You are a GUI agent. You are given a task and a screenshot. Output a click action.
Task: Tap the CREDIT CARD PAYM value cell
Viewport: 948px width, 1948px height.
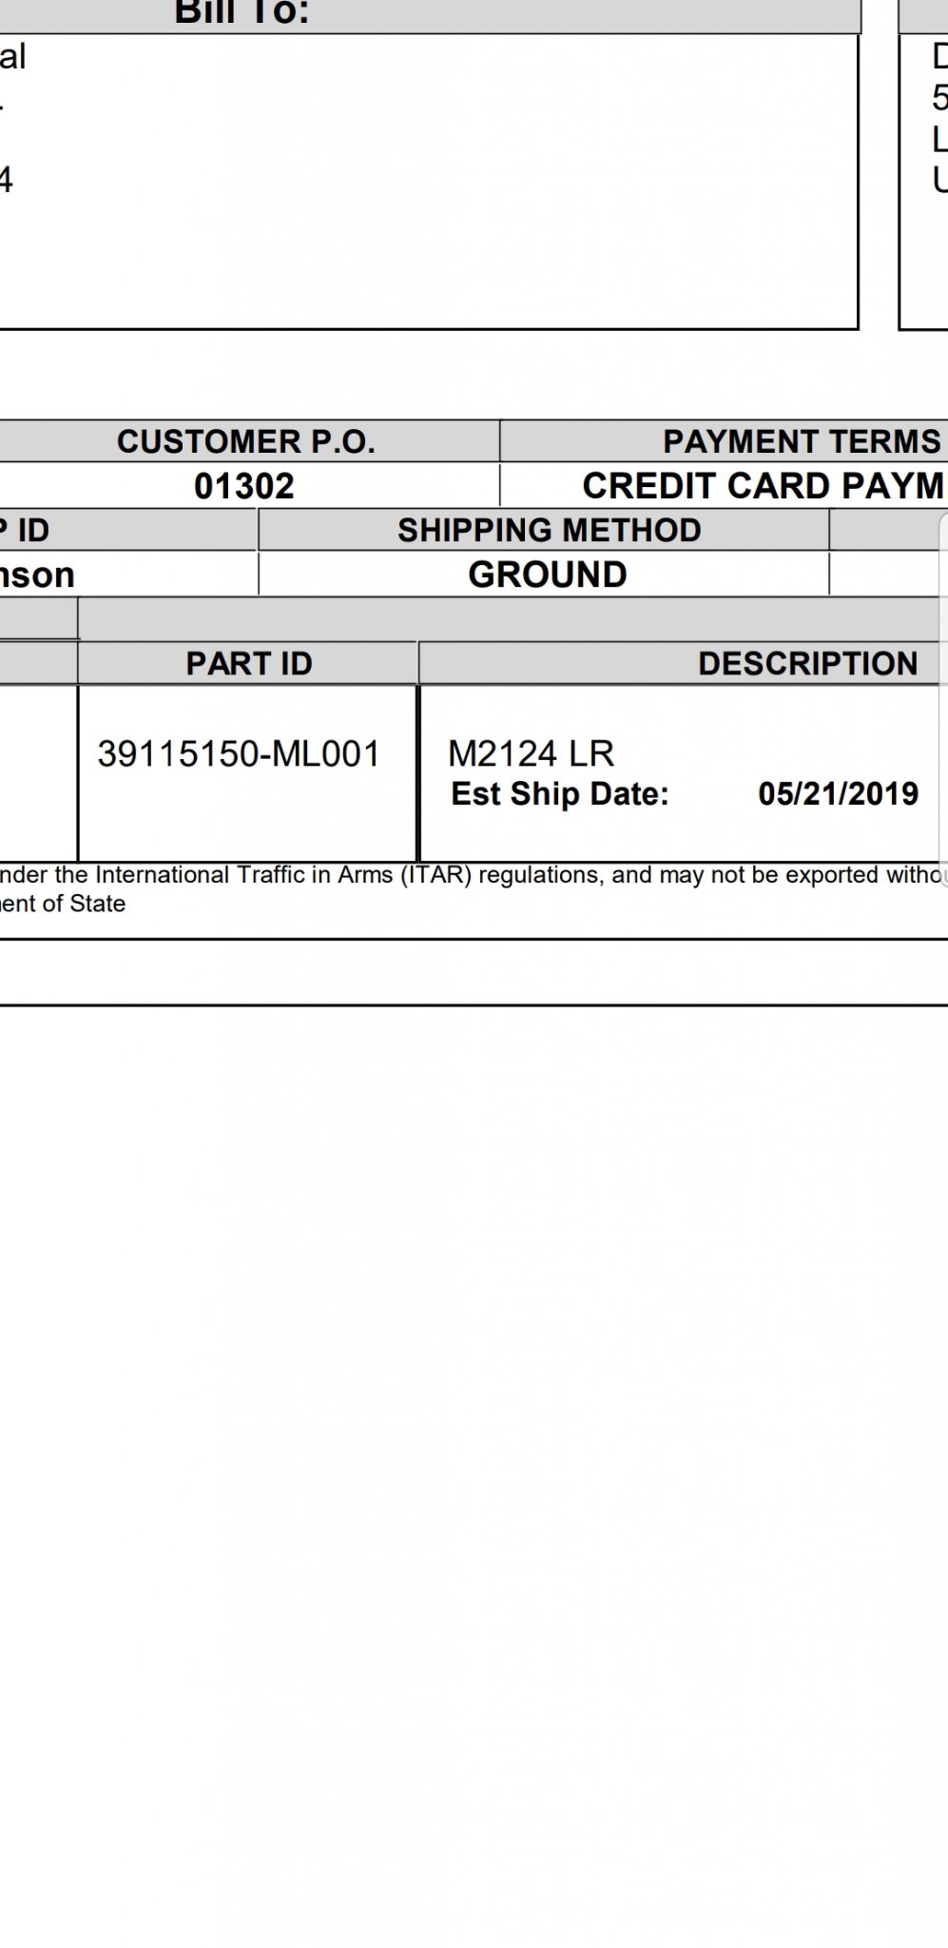coord(725,485)
